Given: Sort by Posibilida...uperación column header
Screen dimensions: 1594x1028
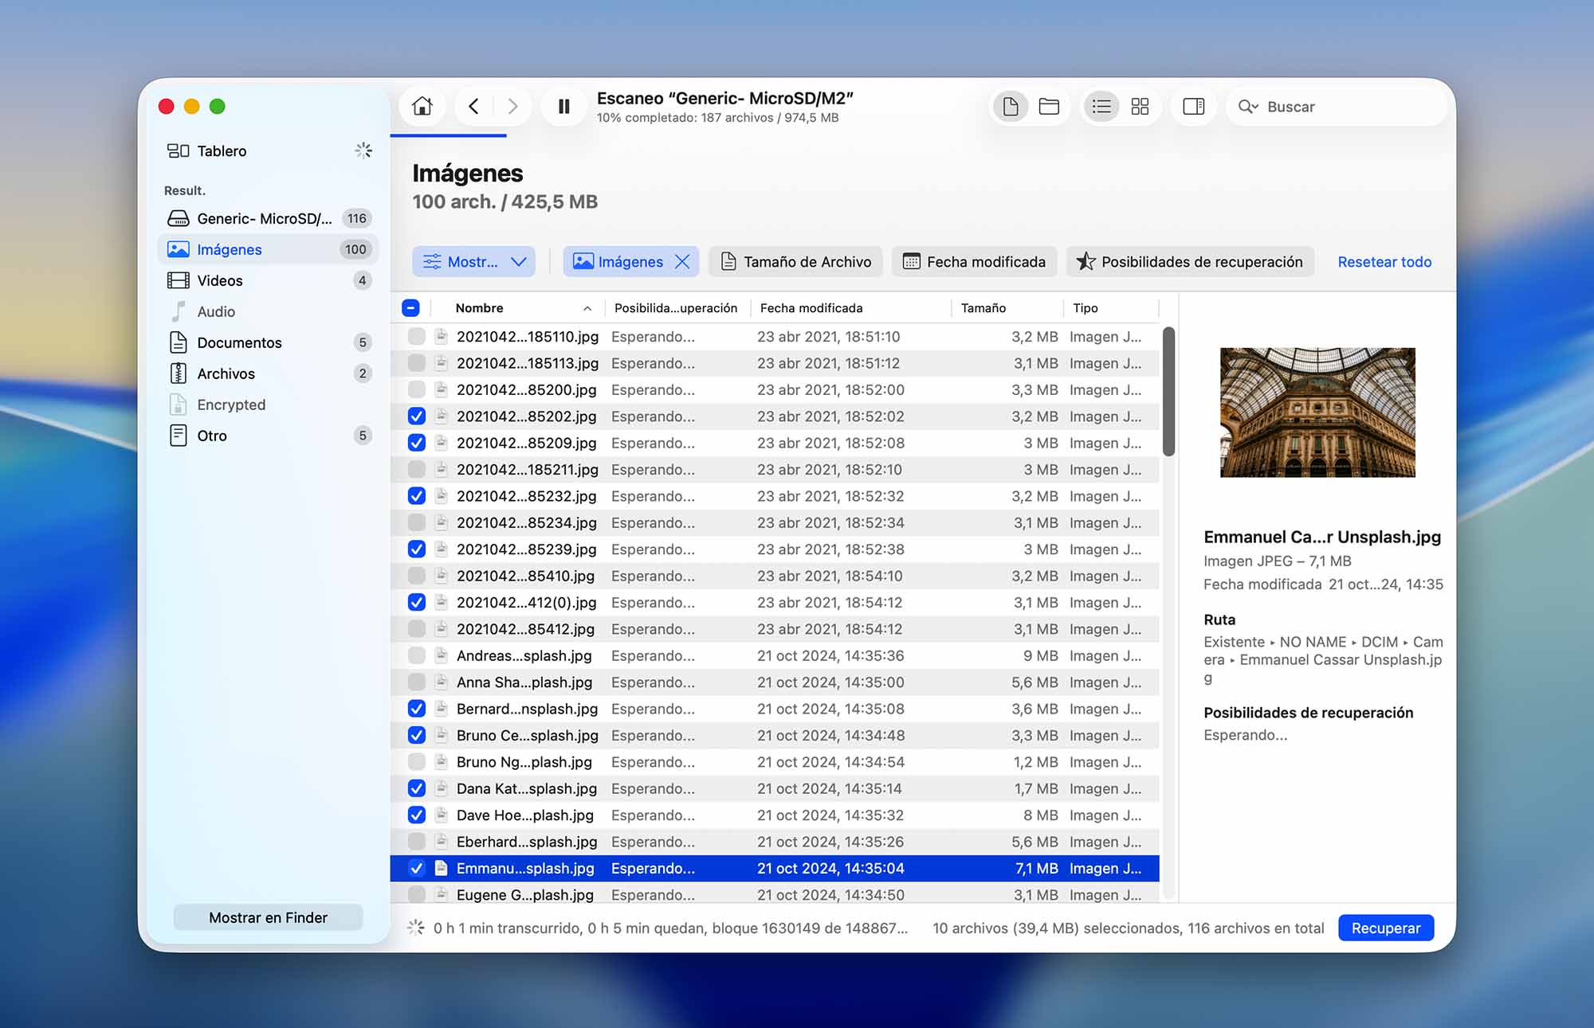Looking at the screenshot, I should [x=676, y=308].
